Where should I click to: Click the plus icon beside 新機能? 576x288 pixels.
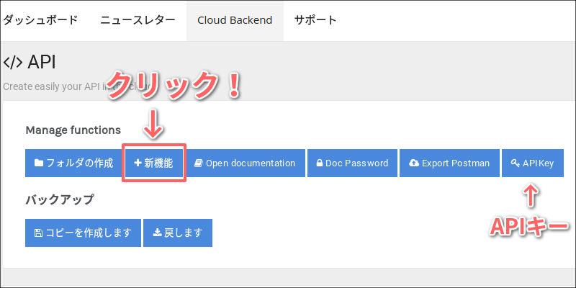tap(138, 163)
